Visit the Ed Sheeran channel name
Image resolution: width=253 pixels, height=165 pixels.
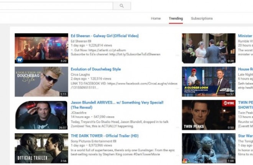point(79,41)
